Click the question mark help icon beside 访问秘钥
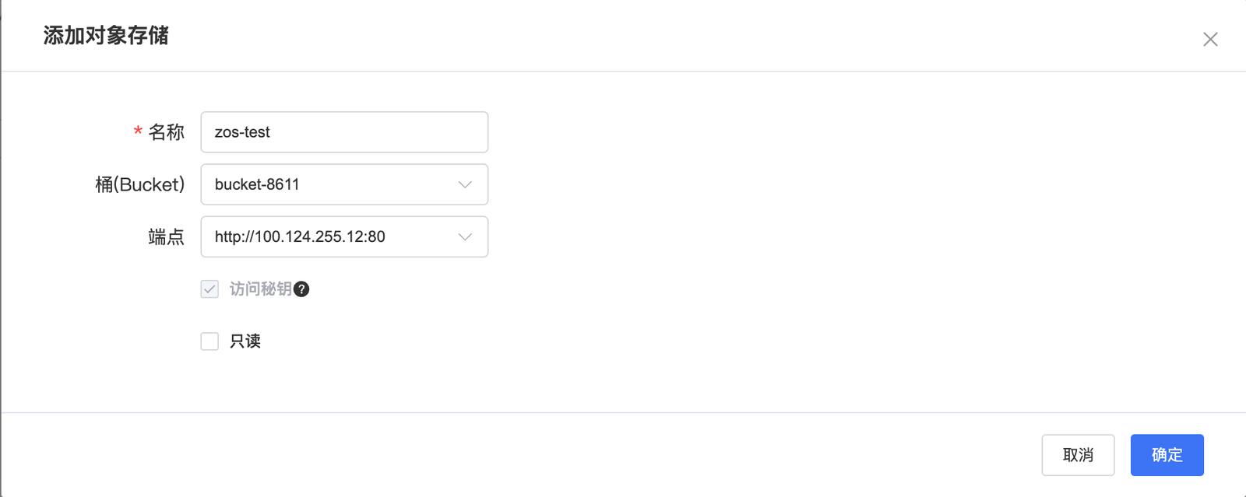 301,289
